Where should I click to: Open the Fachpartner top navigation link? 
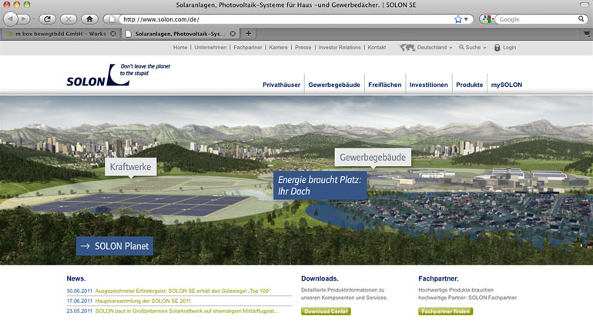[x=248, y=48]
